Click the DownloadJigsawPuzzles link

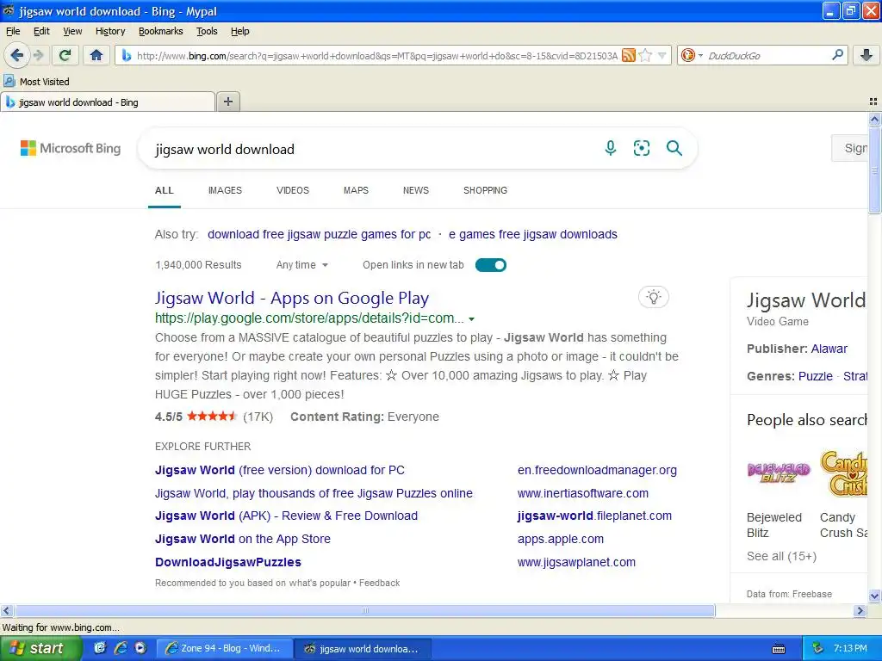click(227, 562)
